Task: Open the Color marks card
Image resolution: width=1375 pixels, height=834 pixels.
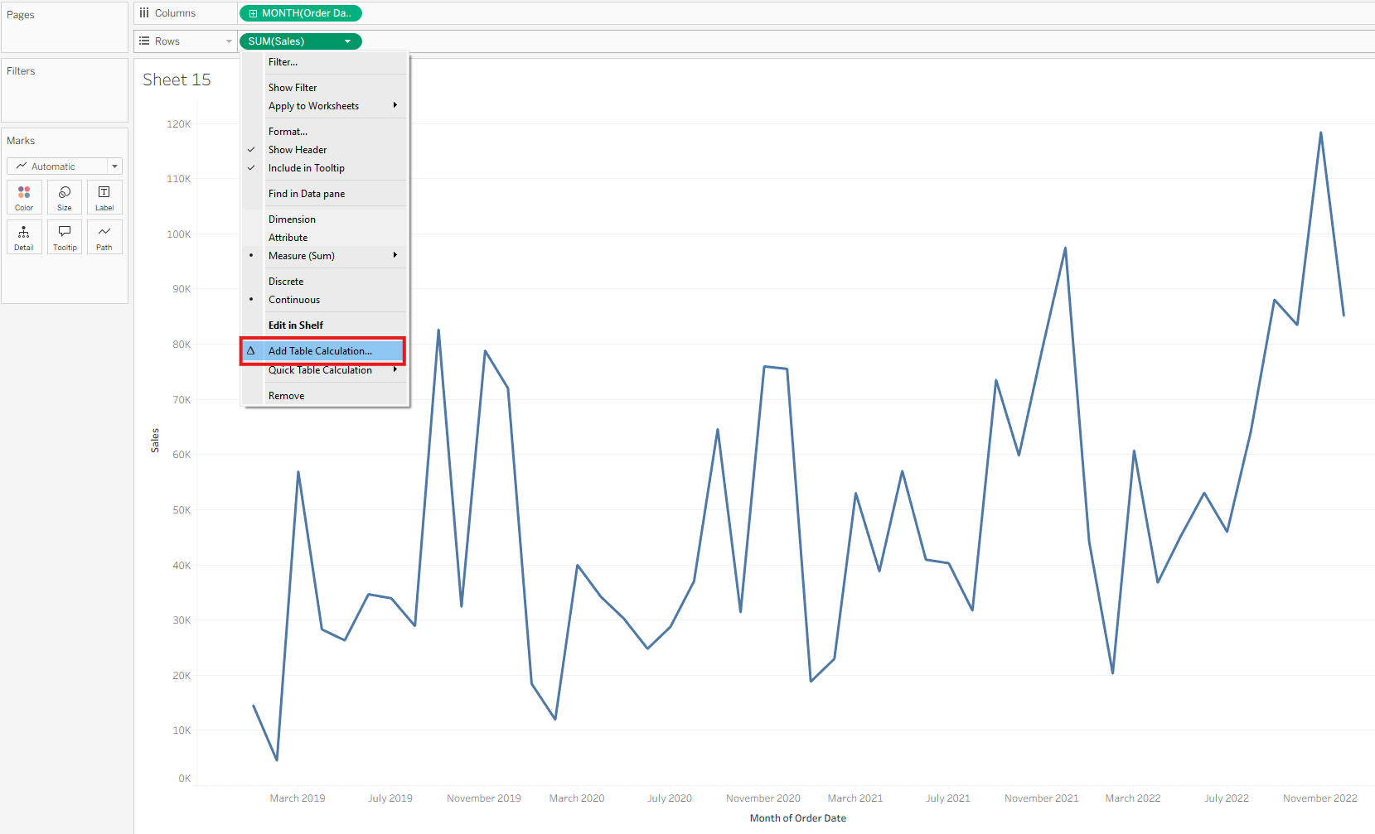Action: point(24,197)
